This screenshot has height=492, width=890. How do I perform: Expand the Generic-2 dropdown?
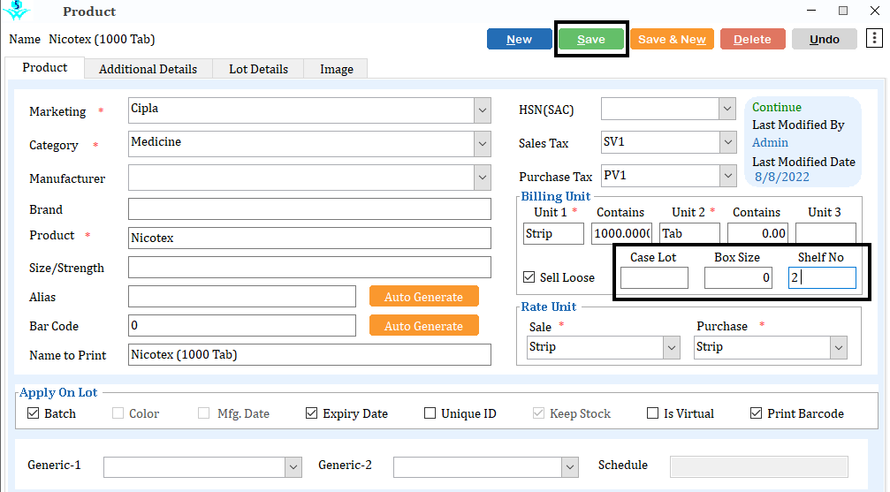pyautogui.click(x=570, y=467)
